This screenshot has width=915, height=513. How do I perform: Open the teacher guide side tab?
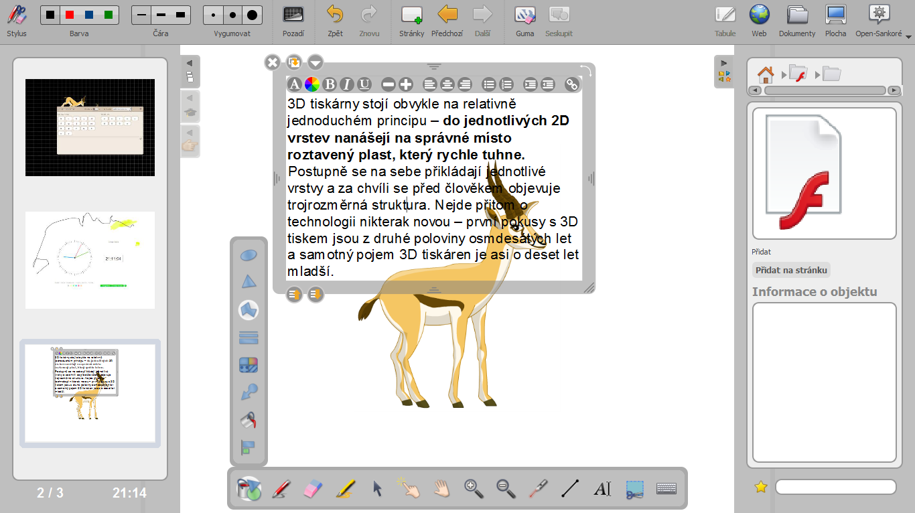190,106
